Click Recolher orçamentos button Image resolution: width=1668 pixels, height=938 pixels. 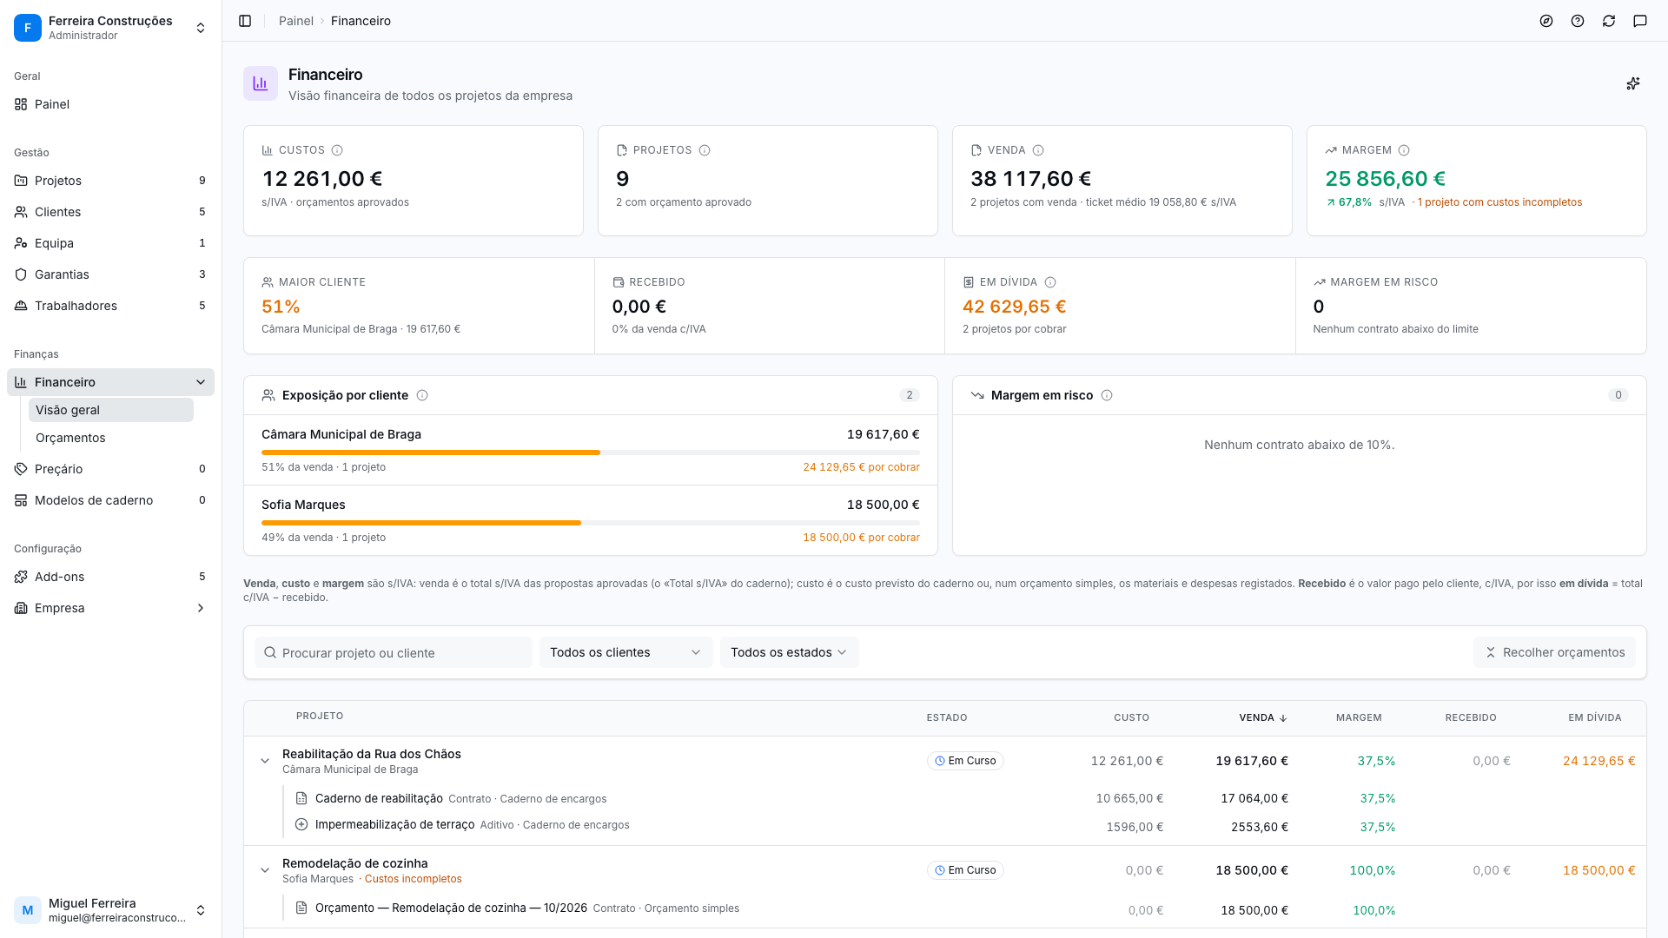[x=1554, y=652]
